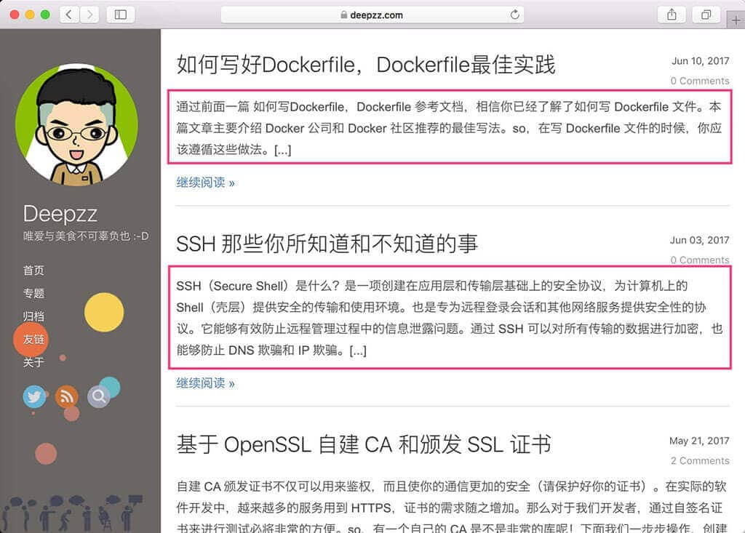
Task: Click the deepzz.com address bar
Action: point(371,15)
